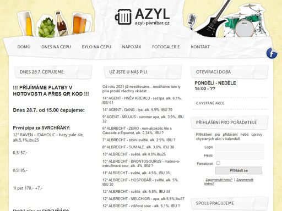Click the vintage microphone header image

(191, 22)
